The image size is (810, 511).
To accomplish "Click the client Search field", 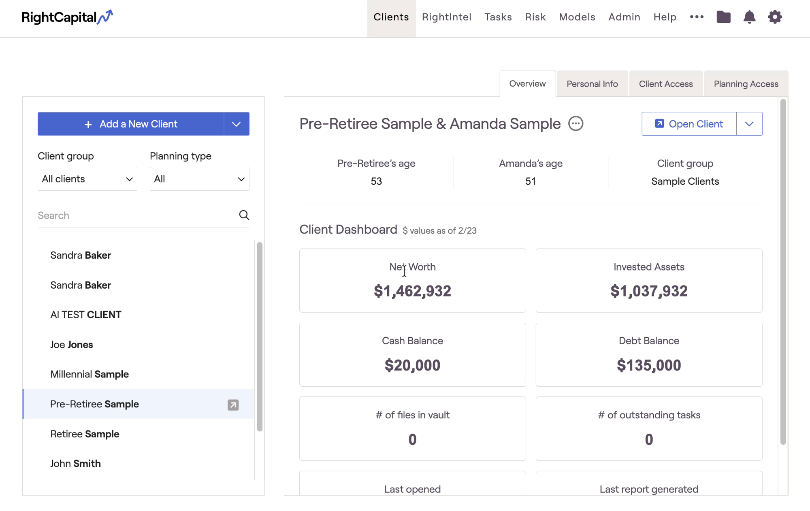I will [136, 215].
